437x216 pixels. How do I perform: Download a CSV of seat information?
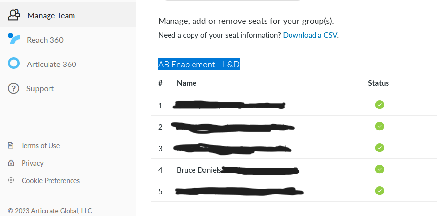[310, 35]
